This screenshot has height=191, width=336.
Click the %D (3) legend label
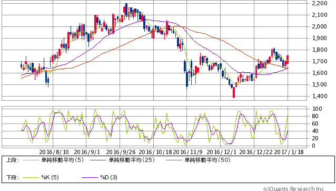click(x=108, y=177)
